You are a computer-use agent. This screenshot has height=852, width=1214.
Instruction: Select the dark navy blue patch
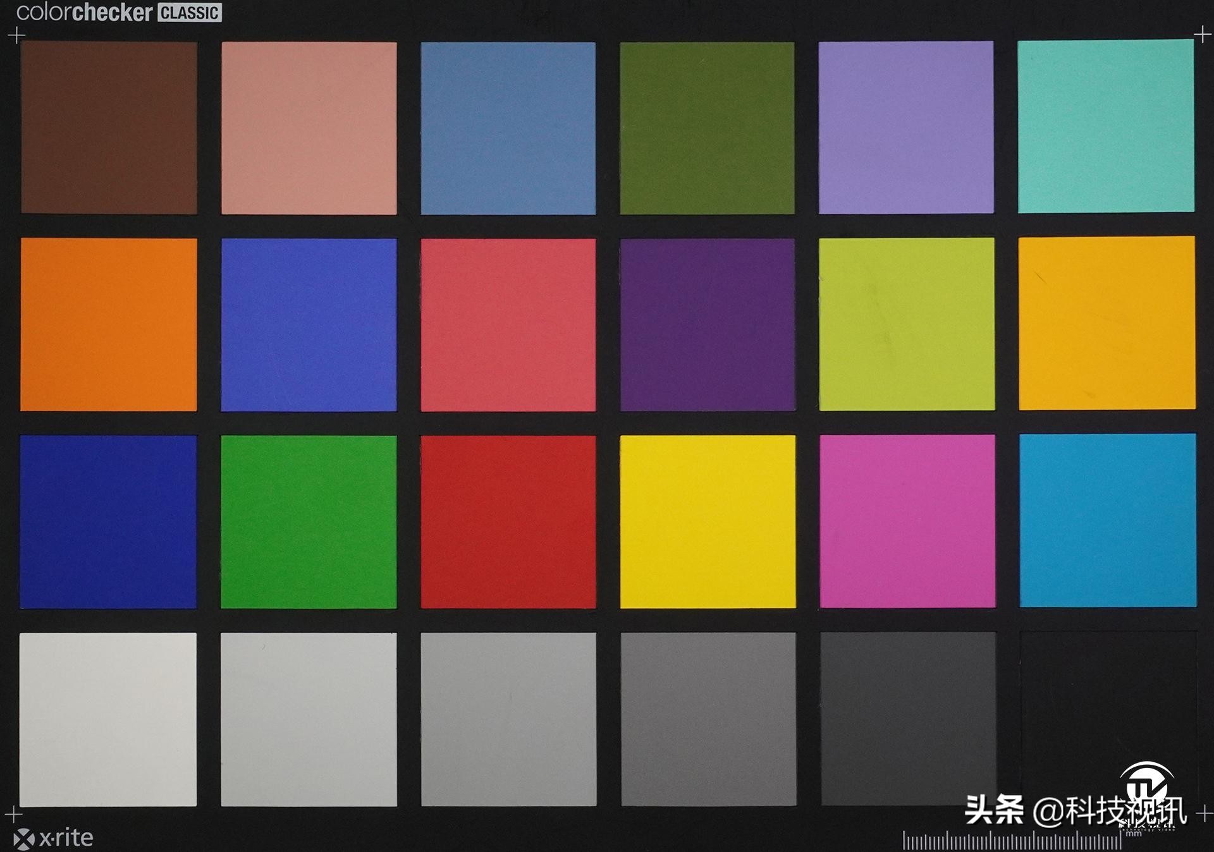[x=108, y=521]
